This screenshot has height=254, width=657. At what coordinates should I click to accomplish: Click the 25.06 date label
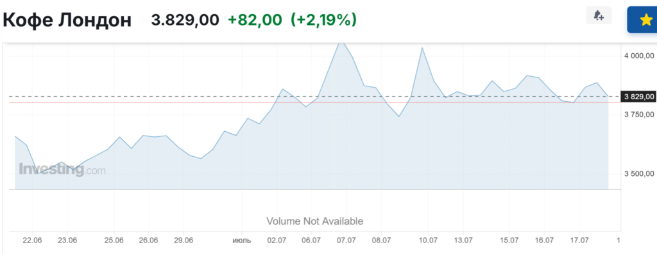coord(114,240)
